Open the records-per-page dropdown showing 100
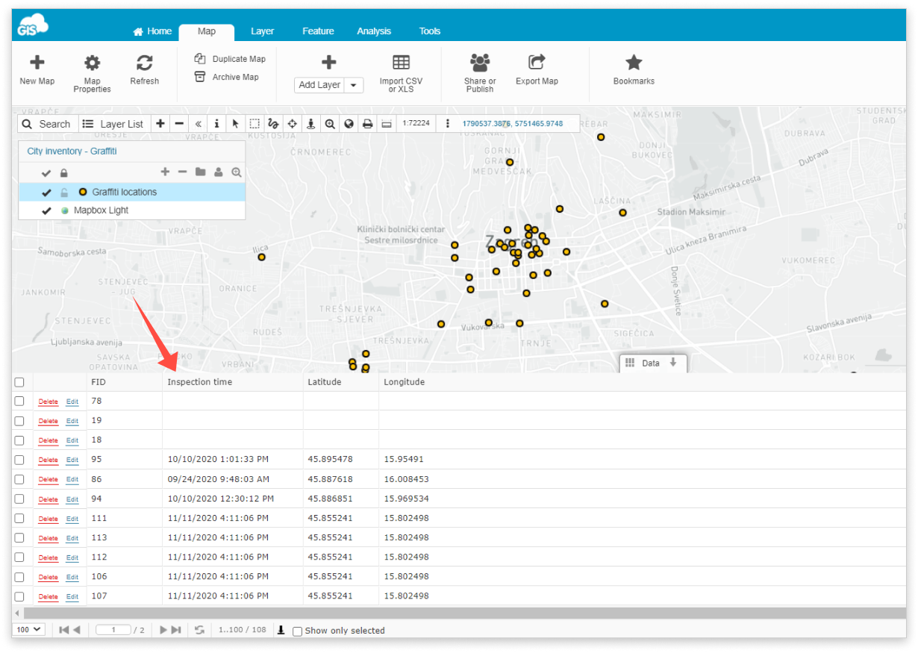The image size is (918, 653). click(x=28, y=629)
